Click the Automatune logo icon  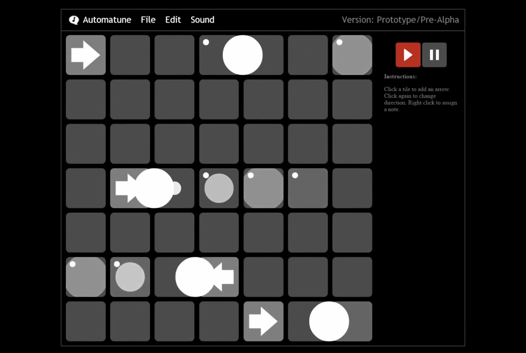[74, 20]
